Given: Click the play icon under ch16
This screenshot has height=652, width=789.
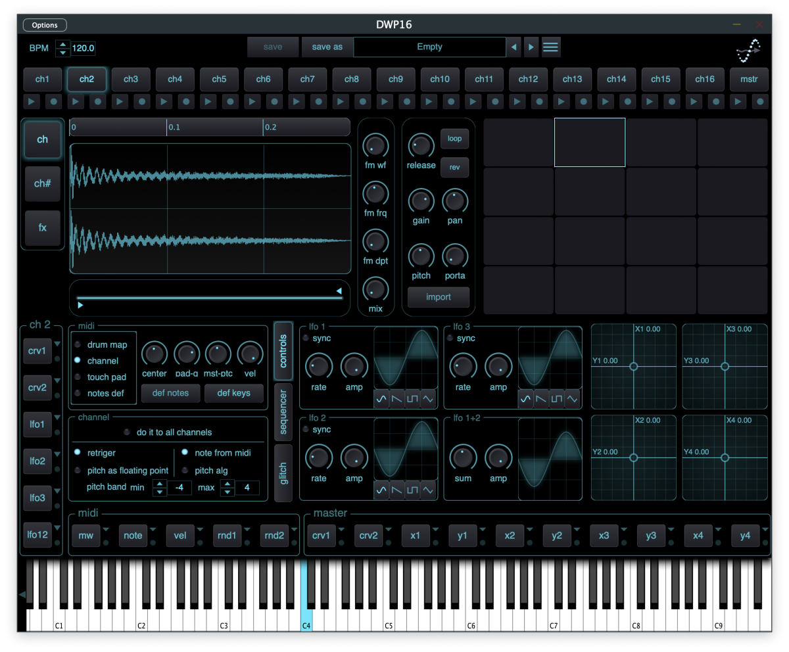Looking at the screenshot, I should pyautogui.click(x=694, y=102).
